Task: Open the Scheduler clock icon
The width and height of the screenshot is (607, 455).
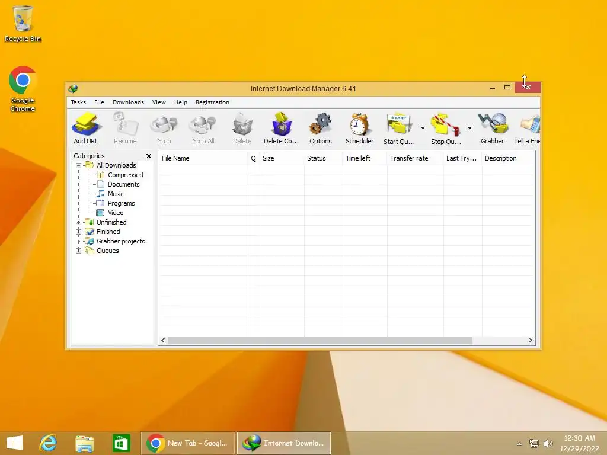Action: pos(360,129)
